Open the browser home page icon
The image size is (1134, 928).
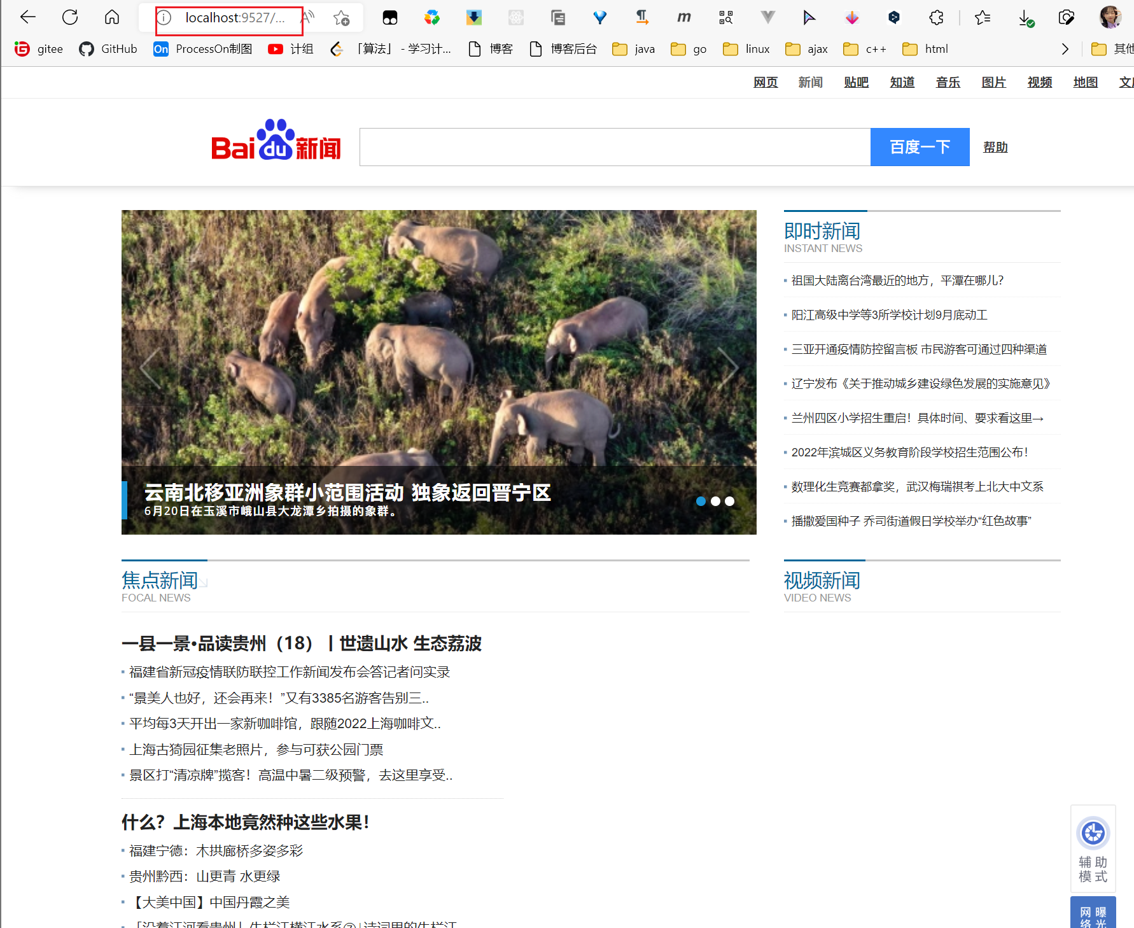point(112,17)
